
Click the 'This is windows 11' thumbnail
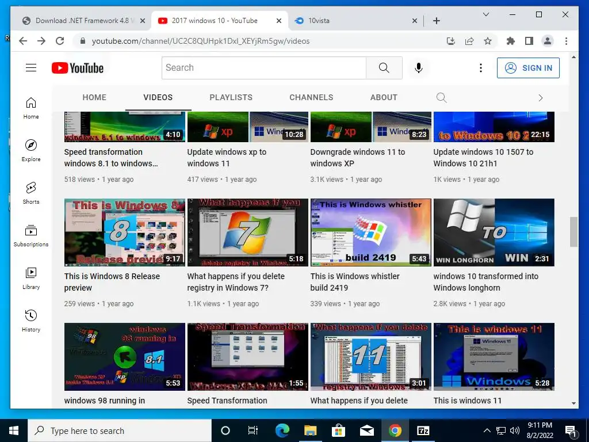(494, 357)
